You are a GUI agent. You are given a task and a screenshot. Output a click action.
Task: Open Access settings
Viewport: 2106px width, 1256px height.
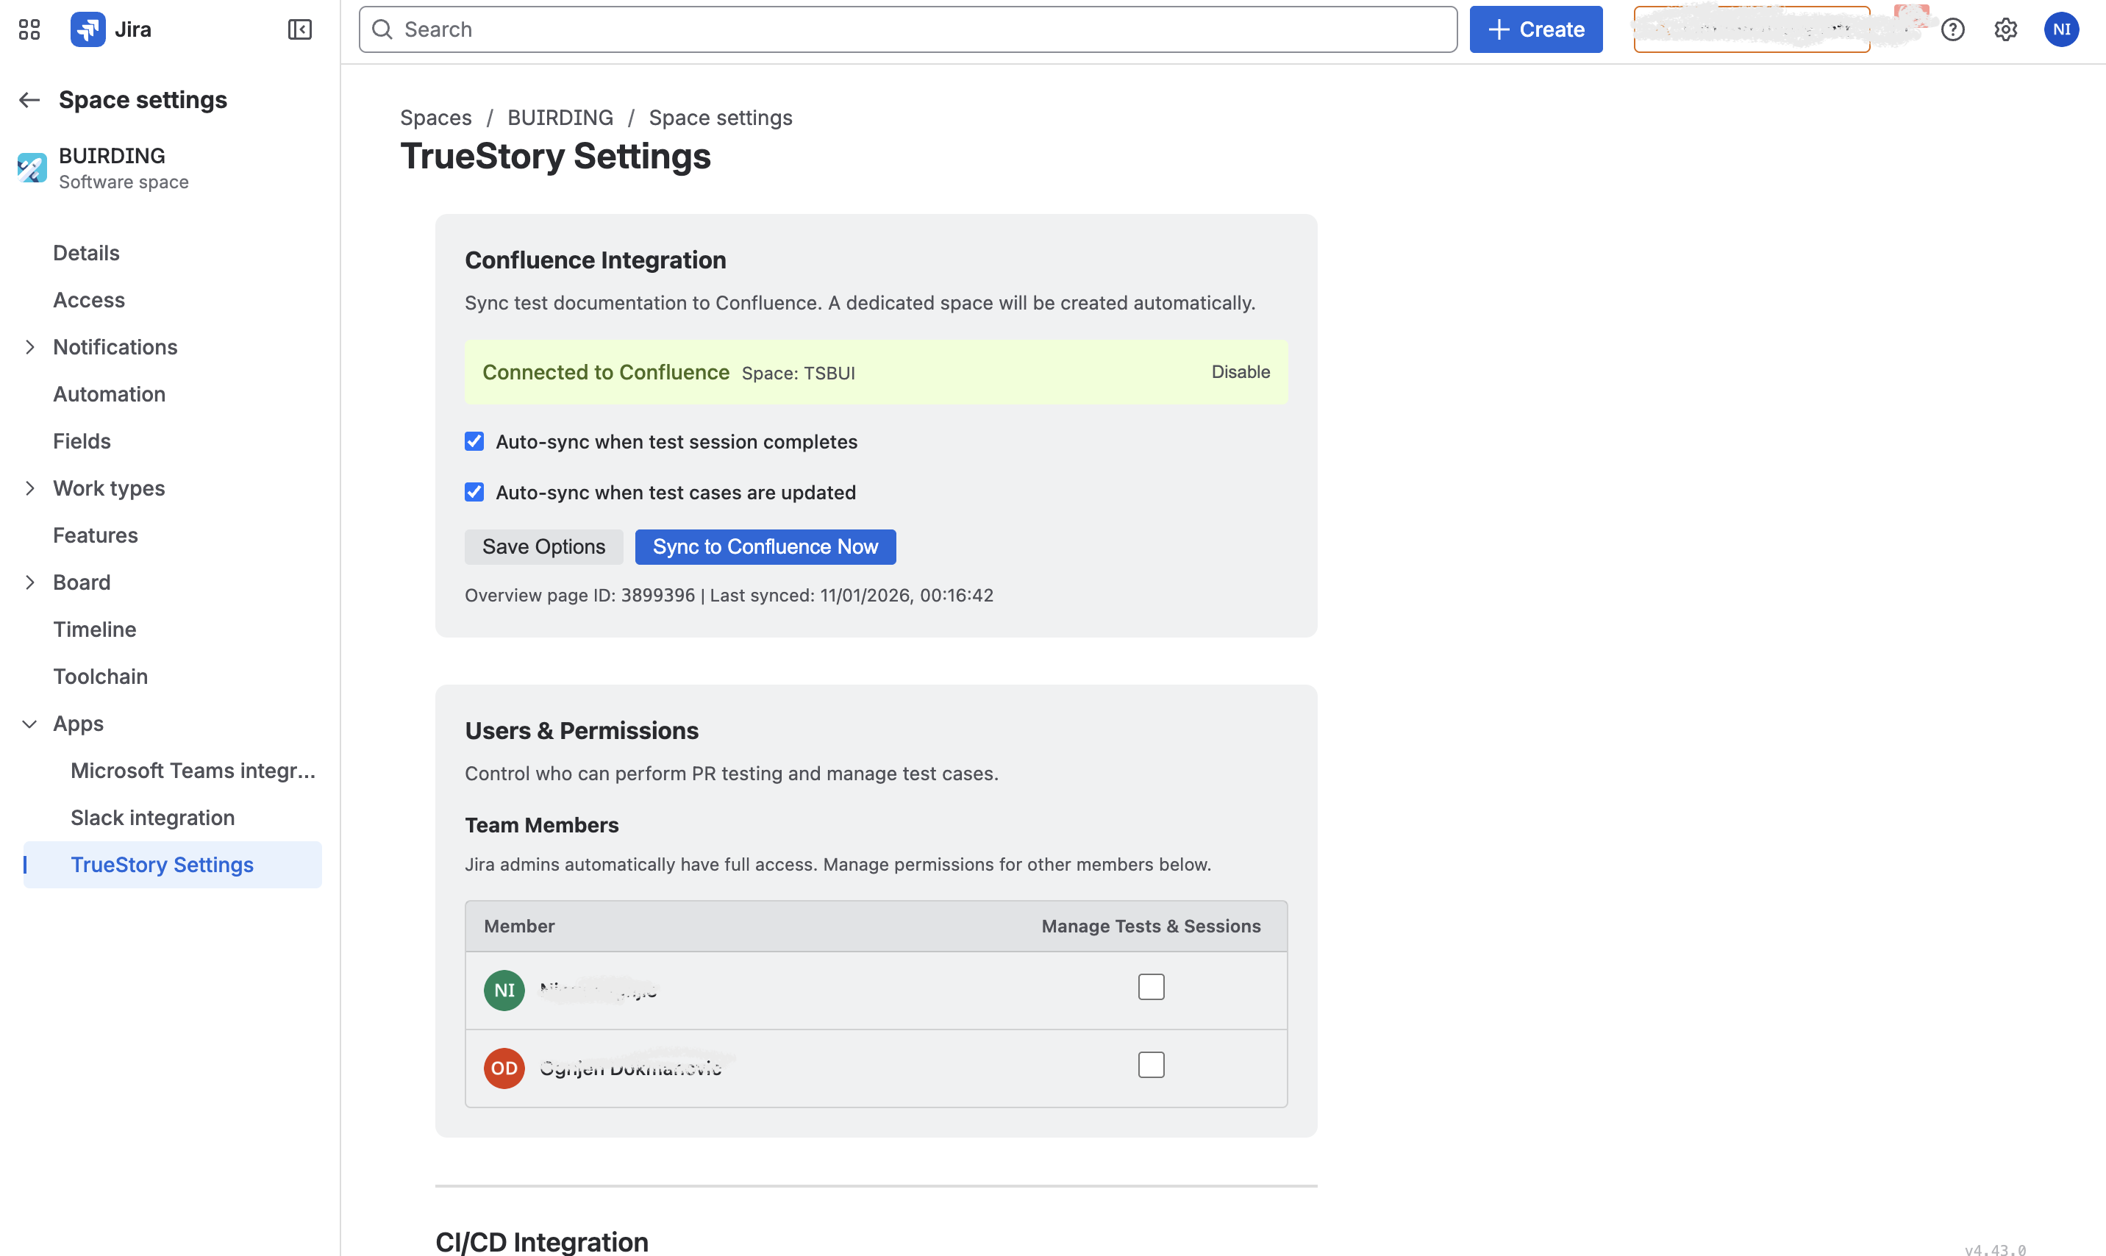(x=89, y=301)
